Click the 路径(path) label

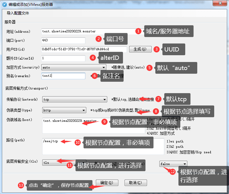click(x=15, y=140)
